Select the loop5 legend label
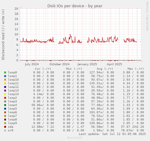This screenshot has width=150, height=141. [x=12, y=109]
